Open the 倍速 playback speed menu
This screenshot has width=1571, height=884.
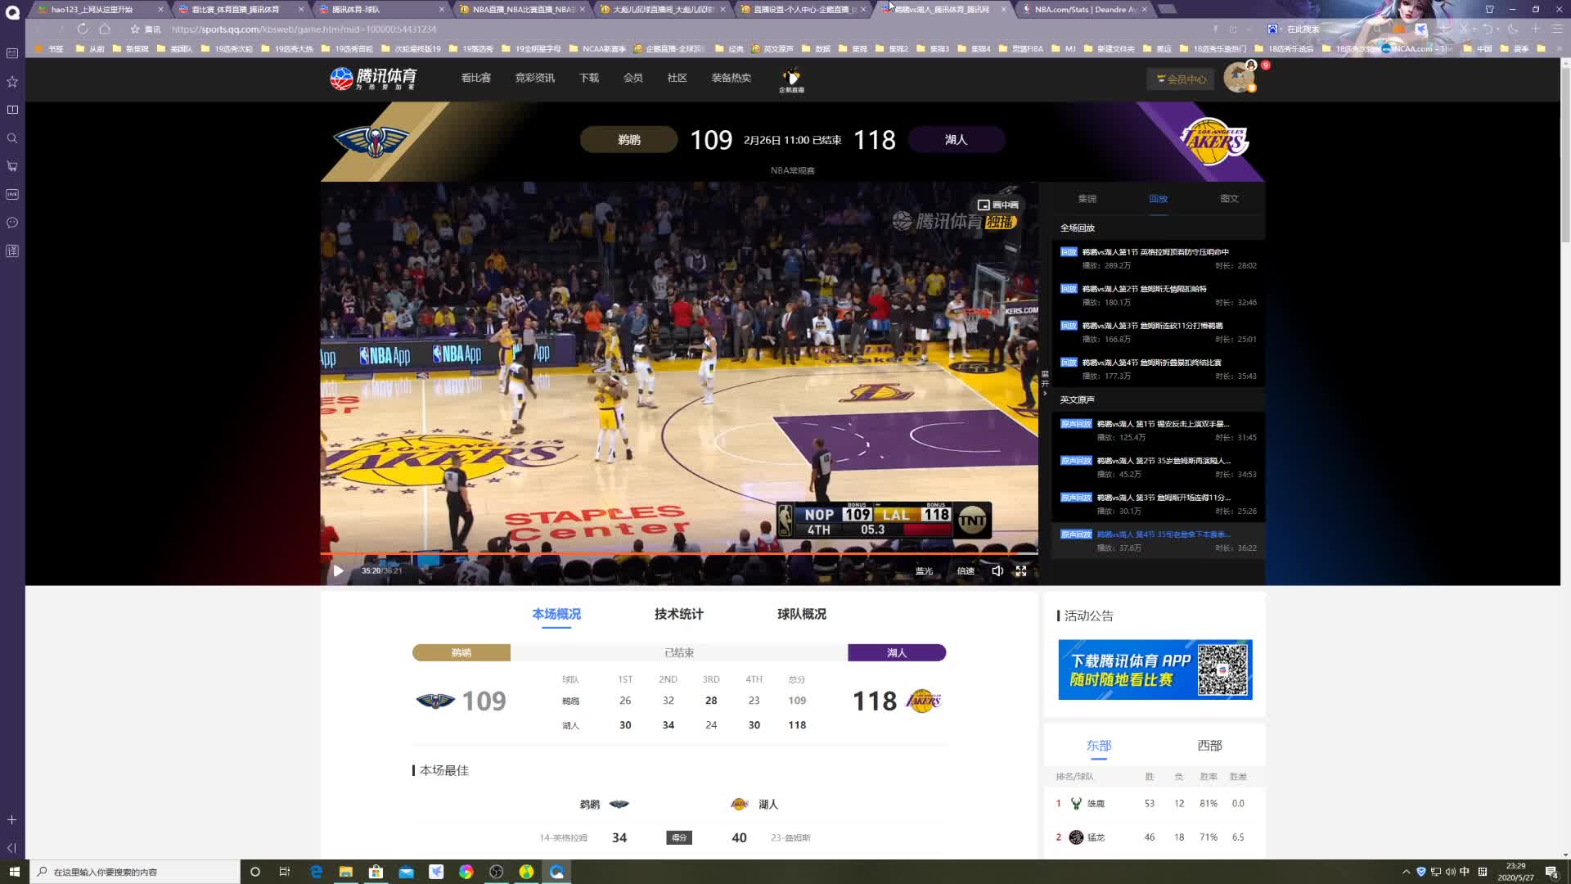point(966,571)
